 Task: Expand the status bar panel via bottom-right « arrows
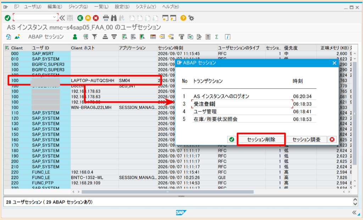[x=354, y=212]
